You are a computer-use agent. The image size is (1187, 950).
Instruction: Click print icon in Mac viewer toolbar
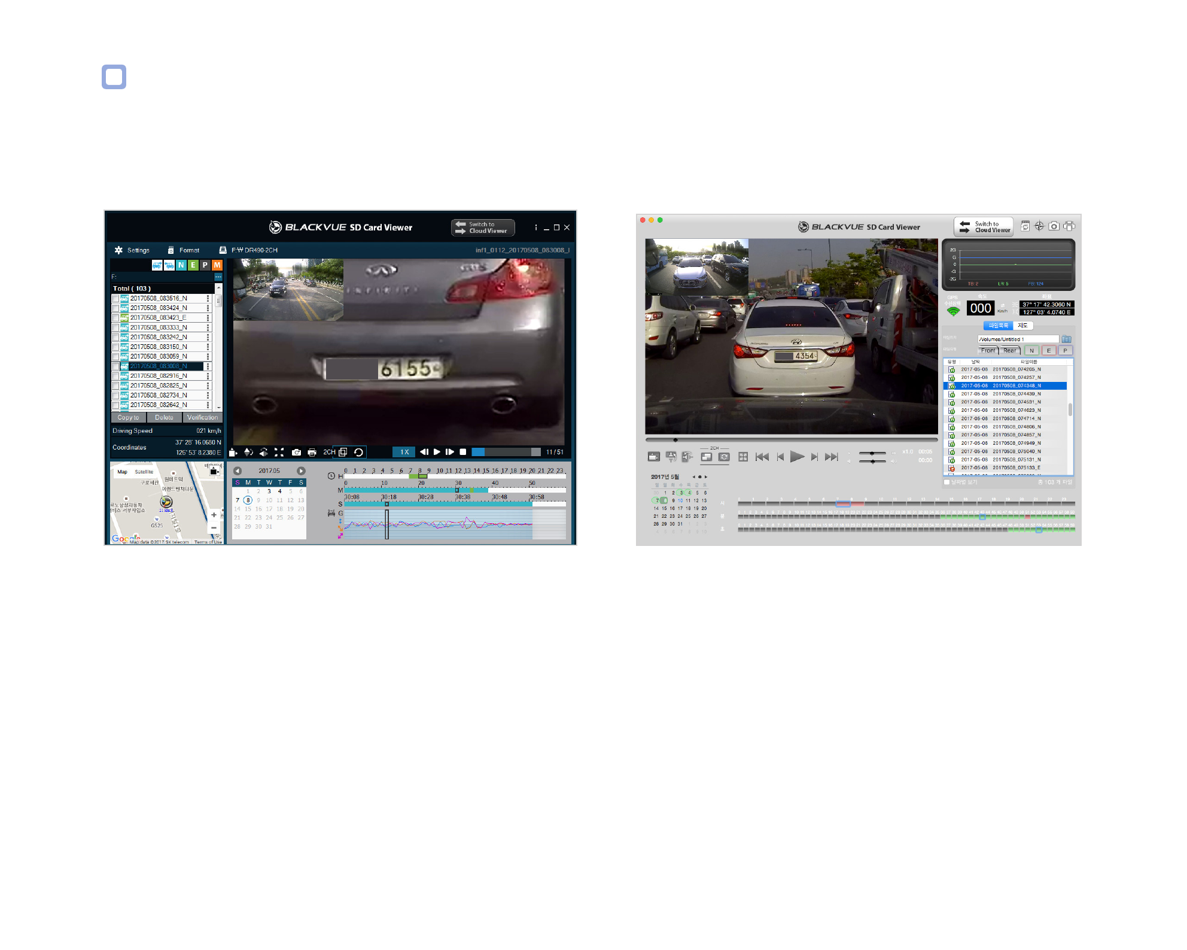point(1069,226)
